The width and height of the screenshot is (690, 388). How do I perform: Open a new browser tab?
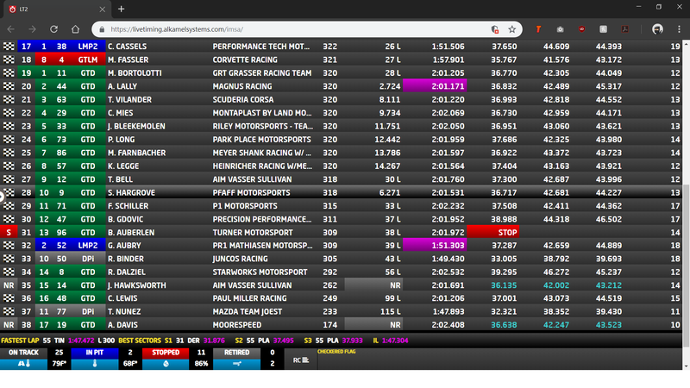coord(121,9)
